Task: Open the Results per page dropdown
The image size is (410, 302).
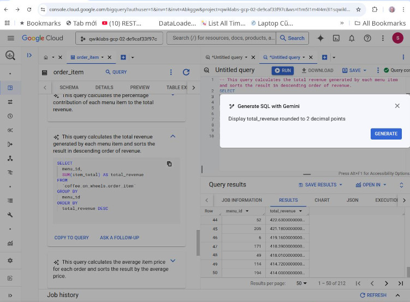Action: [301, 283]
